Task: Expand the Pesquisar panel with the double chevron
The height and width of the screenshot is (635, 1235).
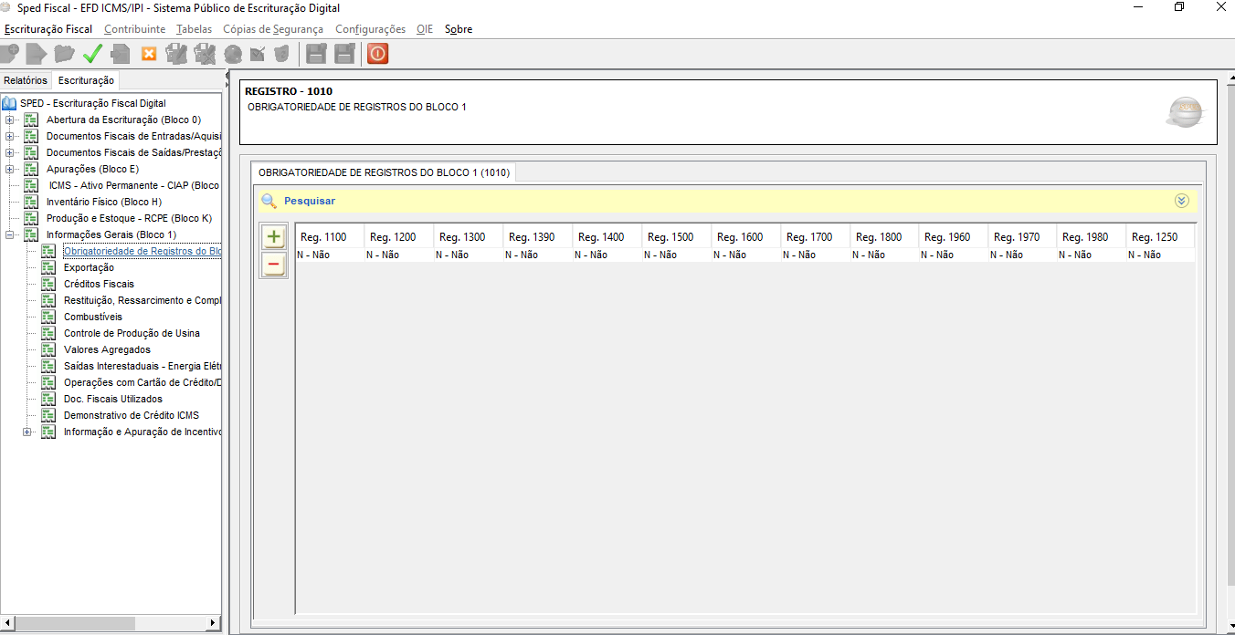Action: tap(1182, 201)
